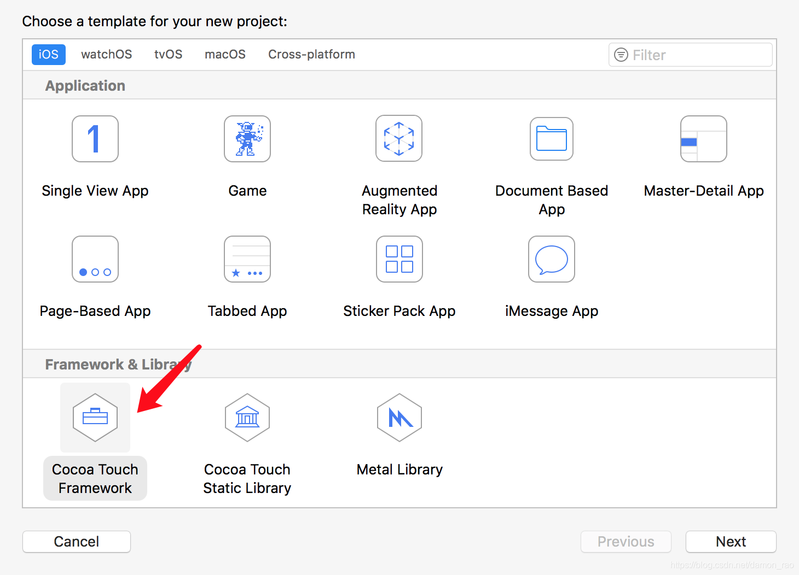Focus the Filter text field
This screenshot has width=799, height=575.
(x=691, y=55)
